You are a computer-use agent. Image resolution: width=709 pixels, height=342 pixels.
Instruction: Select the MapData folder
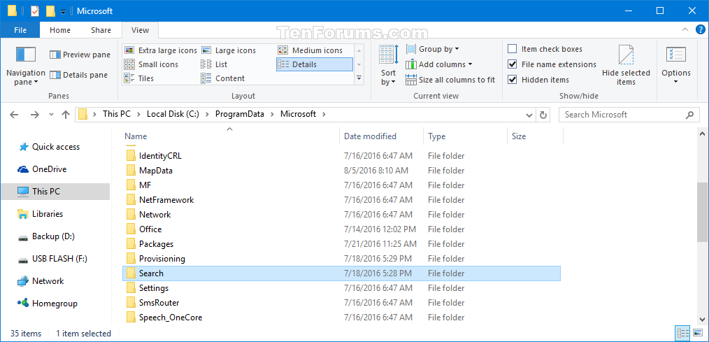click(341, 171)
